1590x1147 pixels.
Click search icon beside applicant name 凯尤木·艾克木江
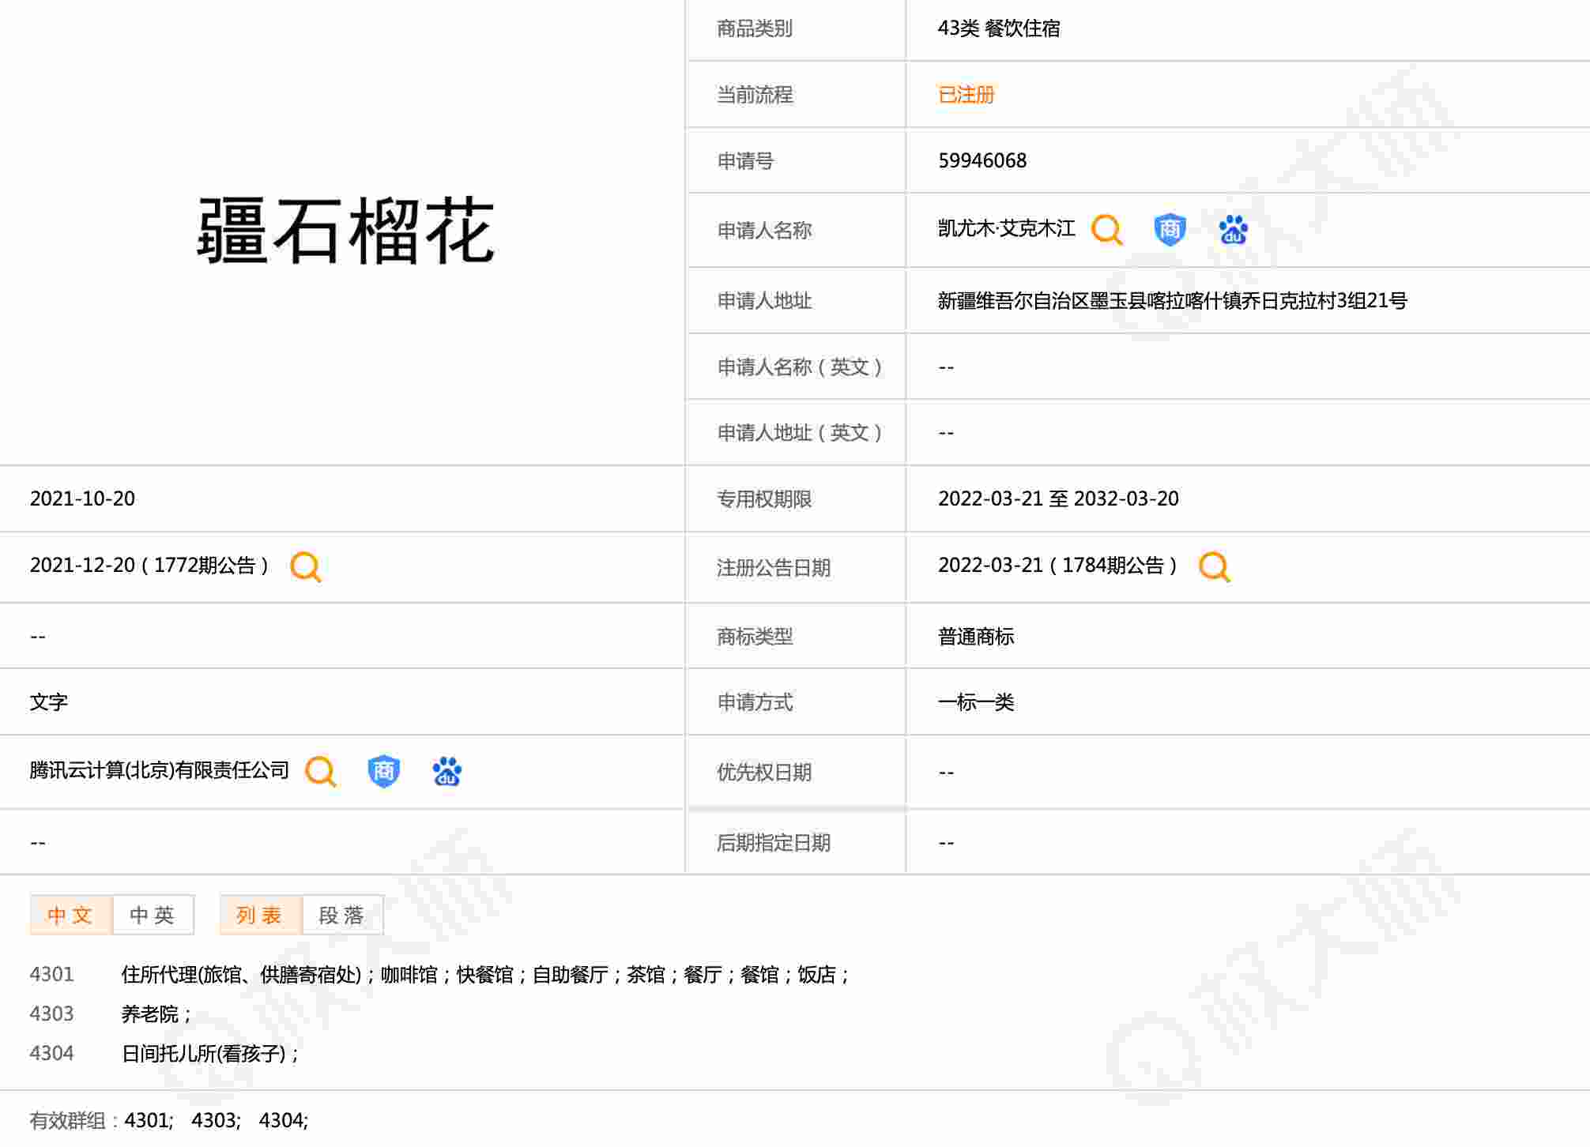1106,230
